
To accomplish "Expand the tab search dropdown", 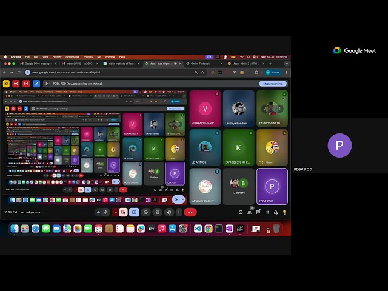I will tap(287, 64).
